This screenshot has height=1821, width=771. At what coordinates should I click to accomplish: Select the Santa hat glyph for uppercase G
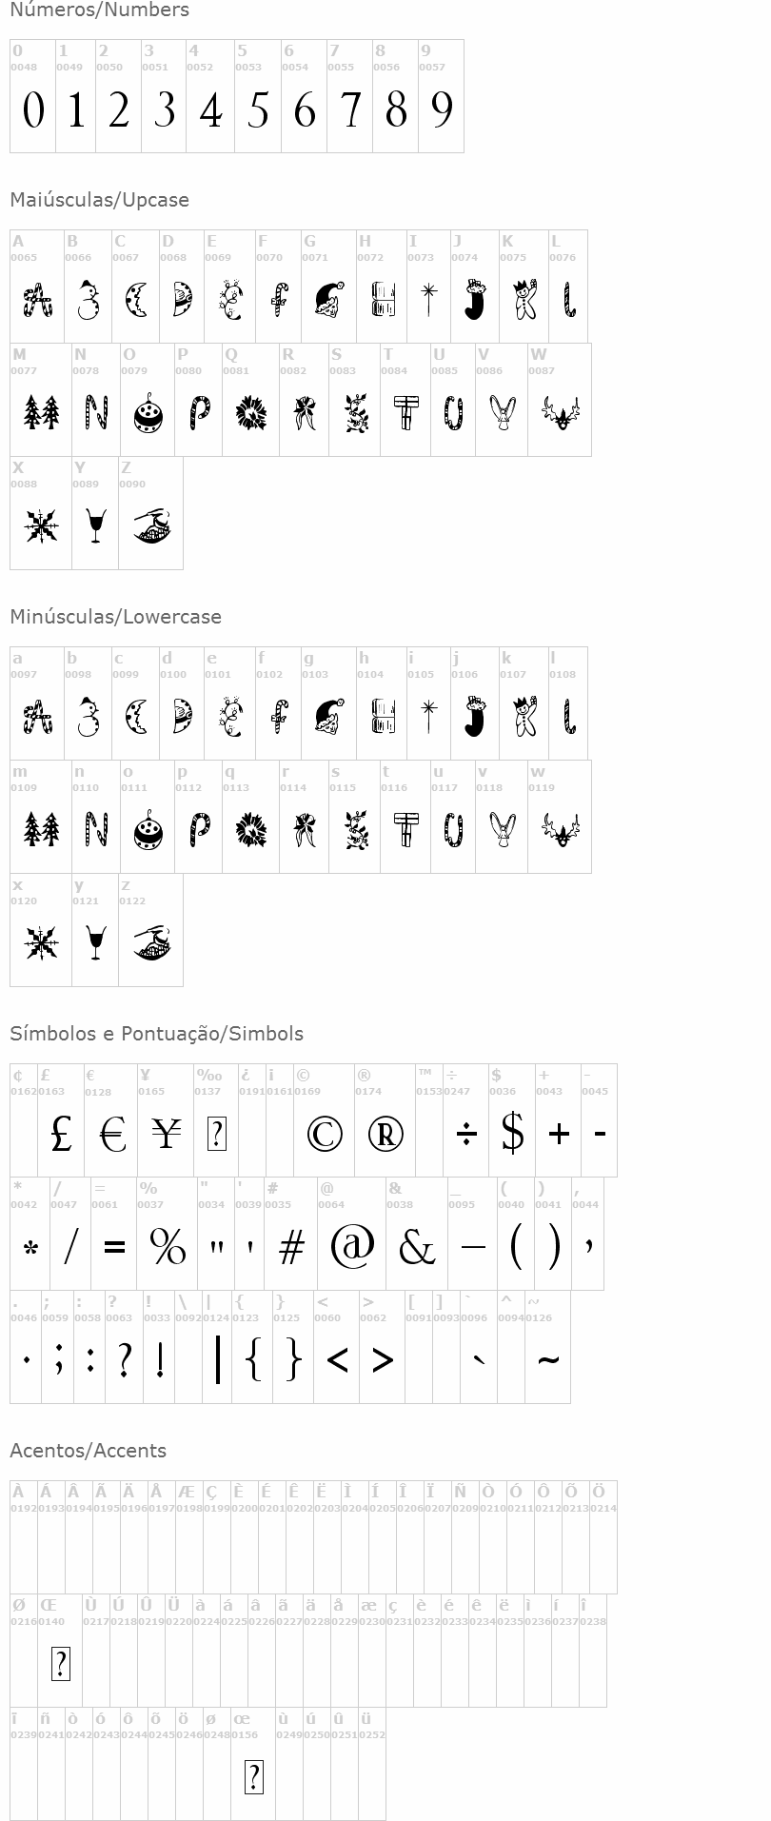pyautogui.click(x=329, y=300)
